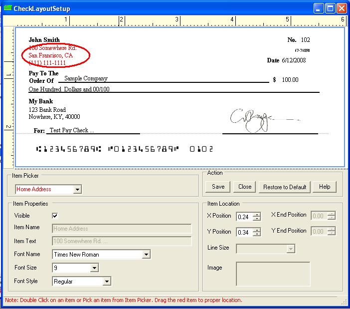
Task: Close the CheckLayoutSetup window
Action: click(x=342, y=8)
